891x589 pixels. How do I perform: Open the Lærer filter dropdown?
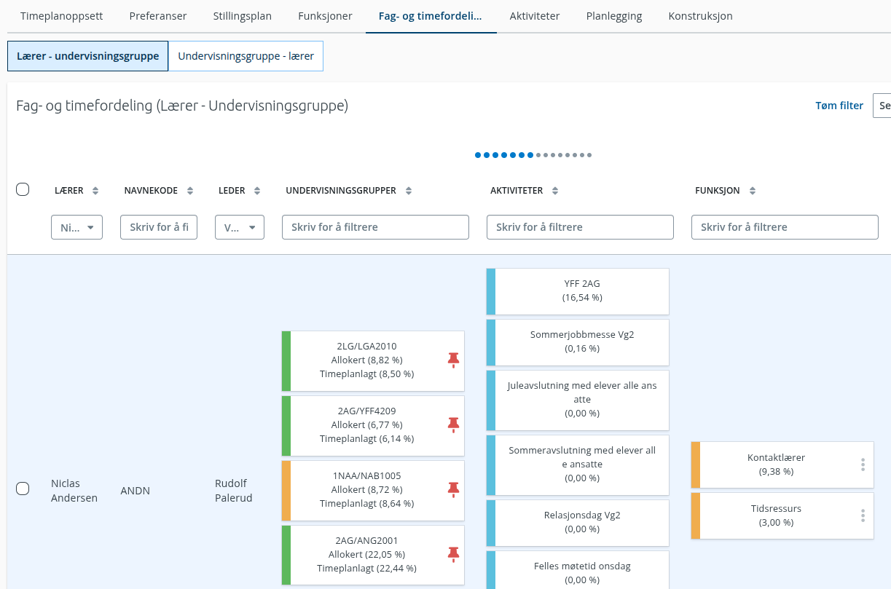pyautogui.click(x=76, y=227)
